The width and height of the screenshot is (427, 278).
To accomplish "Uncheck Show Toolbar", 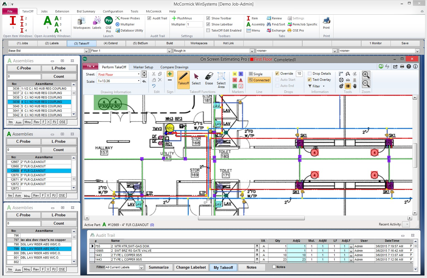I will 208,18.
